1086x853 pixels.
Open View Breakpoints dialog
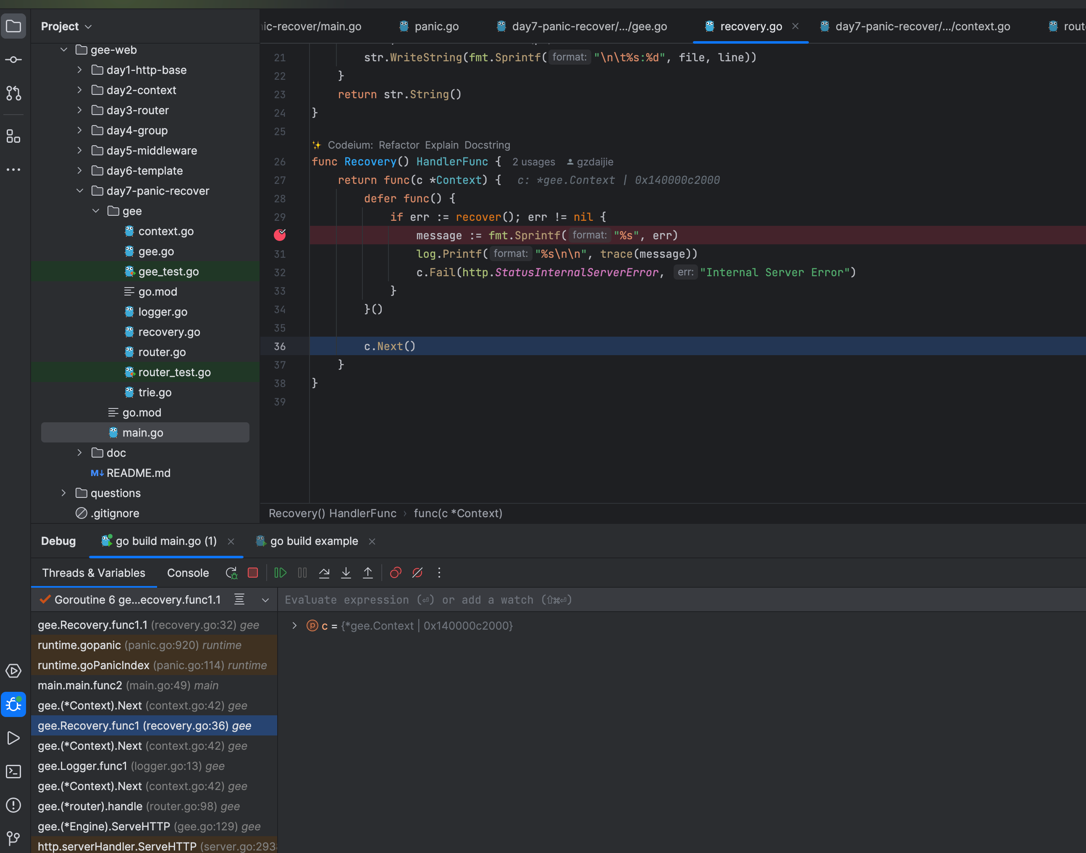click(396, 573)
